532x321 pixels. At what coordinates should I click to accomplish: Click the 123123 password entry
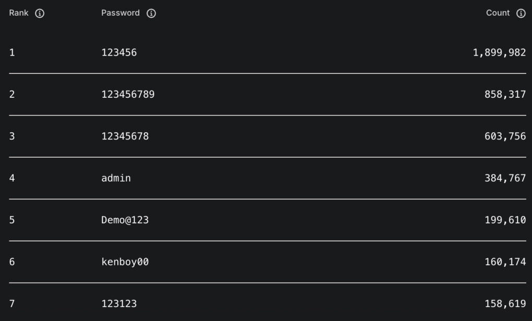119,303
